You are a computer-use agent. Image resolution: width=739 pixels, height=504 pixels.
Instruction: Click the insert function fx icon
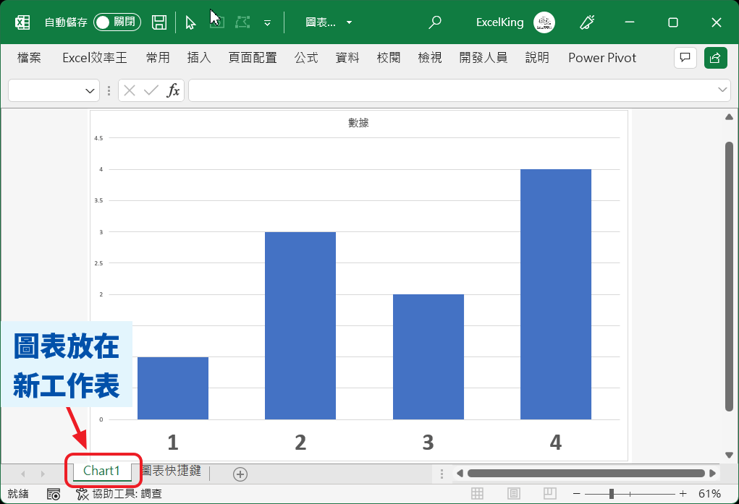173,90
